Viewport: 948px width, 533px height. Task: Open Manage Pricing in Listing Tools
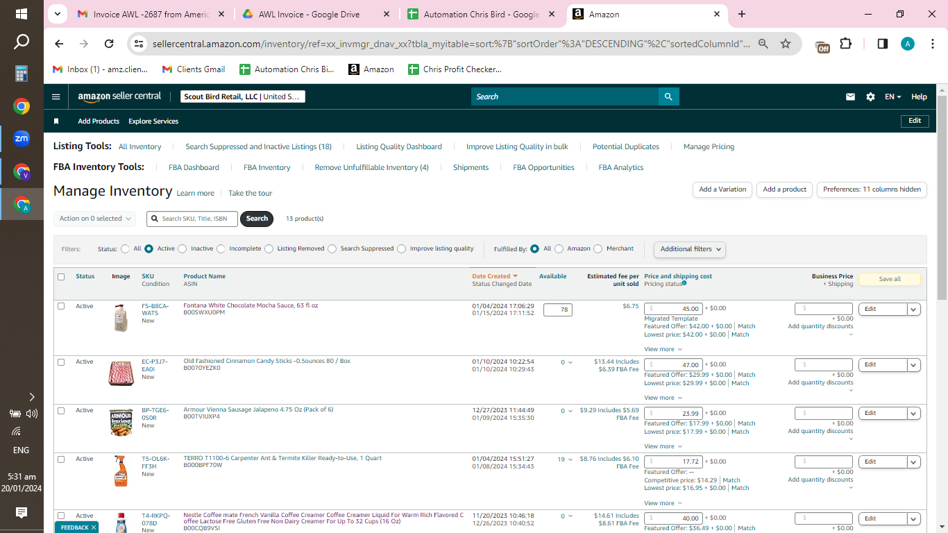point(709,147)
